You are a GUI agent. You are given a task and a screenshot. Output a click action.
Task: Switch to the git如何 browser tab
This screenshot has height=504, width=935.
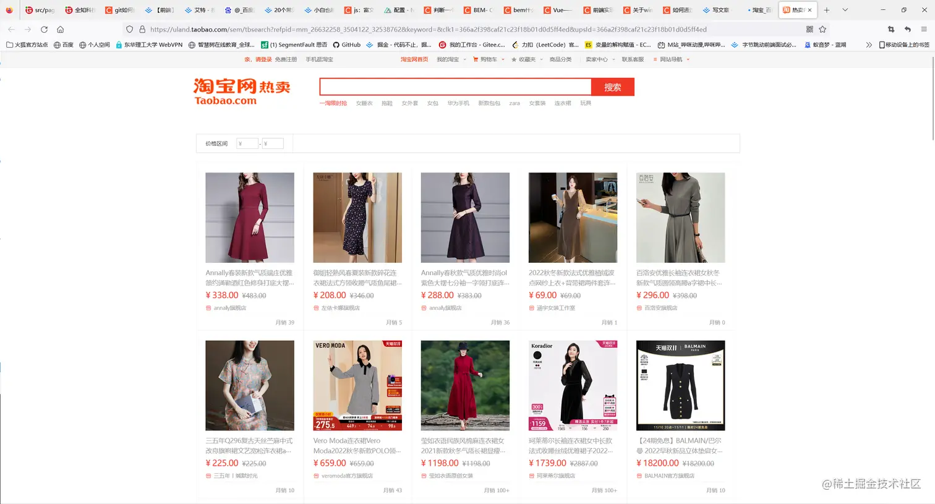[120, 10]
